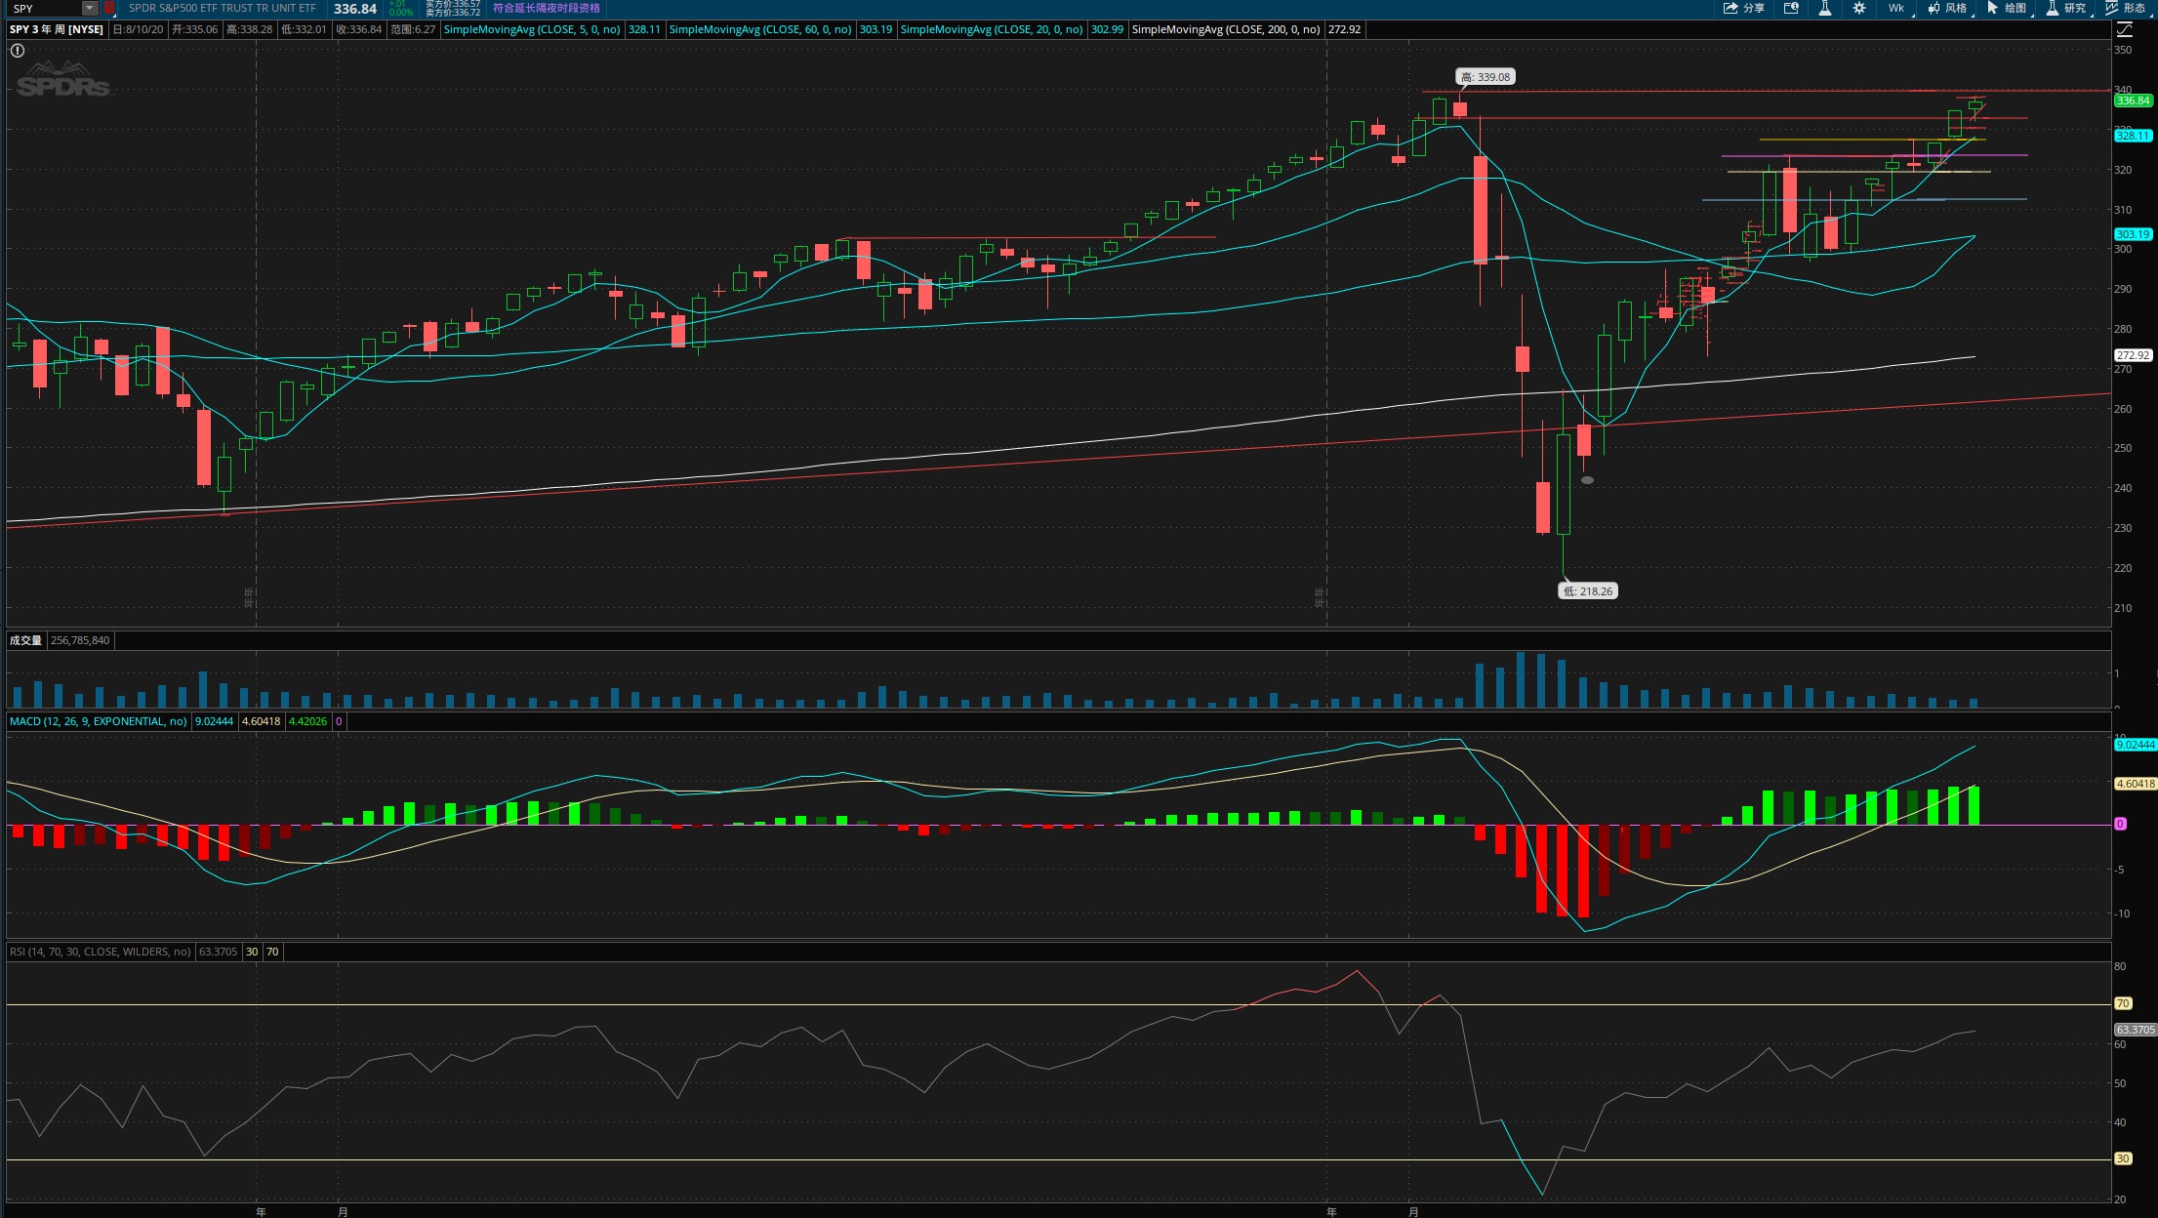Click the cyan 328.11 axis tag

point(2133,136)
